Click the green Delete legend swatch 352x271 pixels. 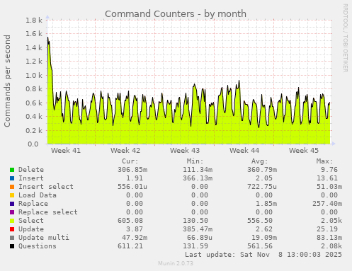coord(12,170)
